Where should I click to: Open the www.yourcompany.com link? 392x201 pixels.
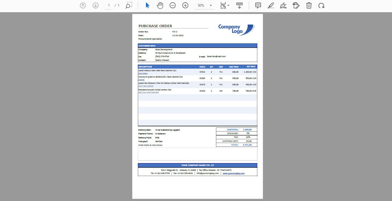pyautogui.click(x=234, y=173)
